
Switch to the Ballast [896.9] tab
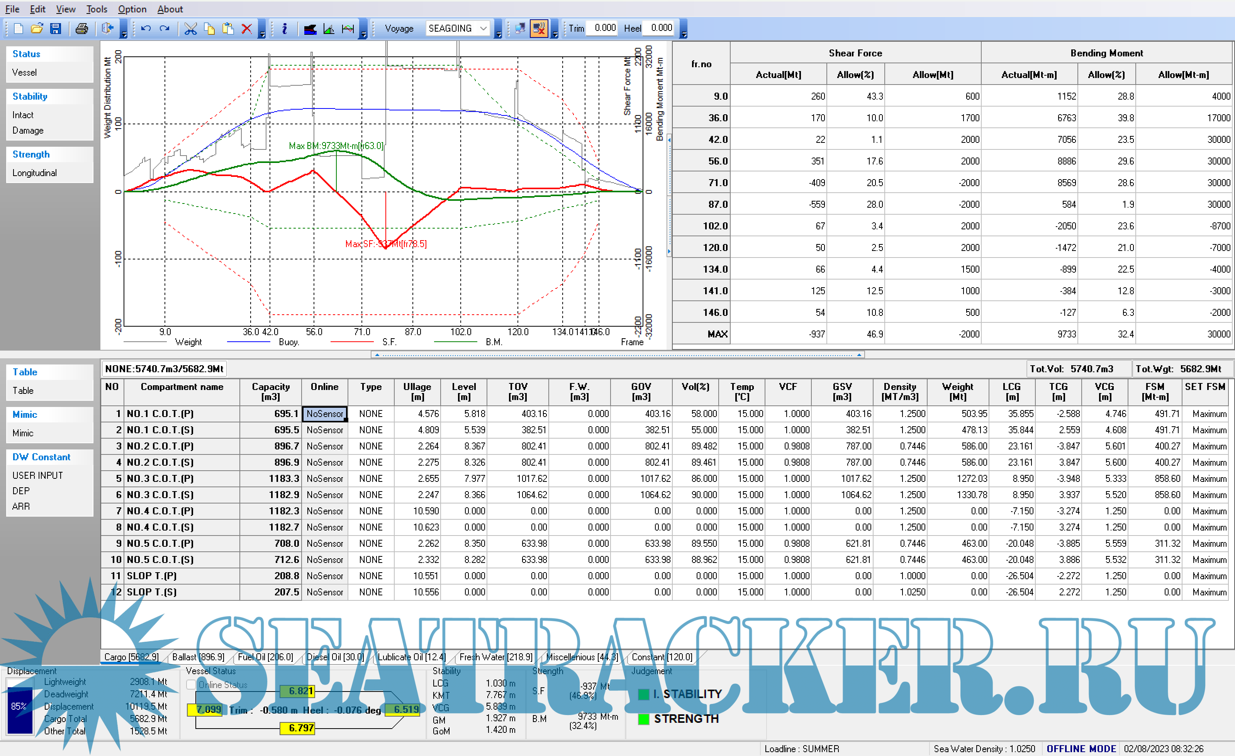pos(198,657)
